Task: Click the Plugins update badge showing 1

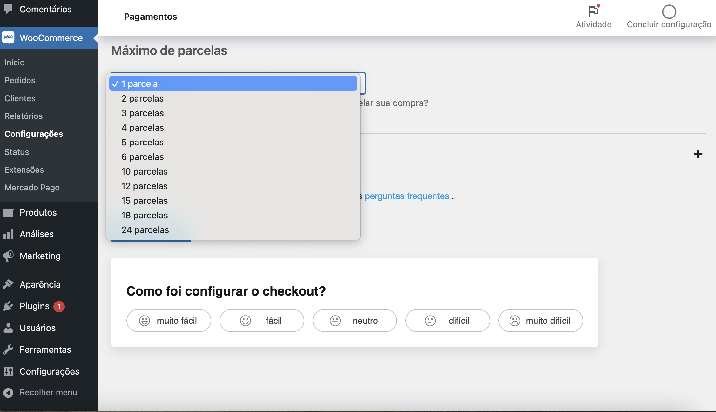Action: (x=59, y=306)
